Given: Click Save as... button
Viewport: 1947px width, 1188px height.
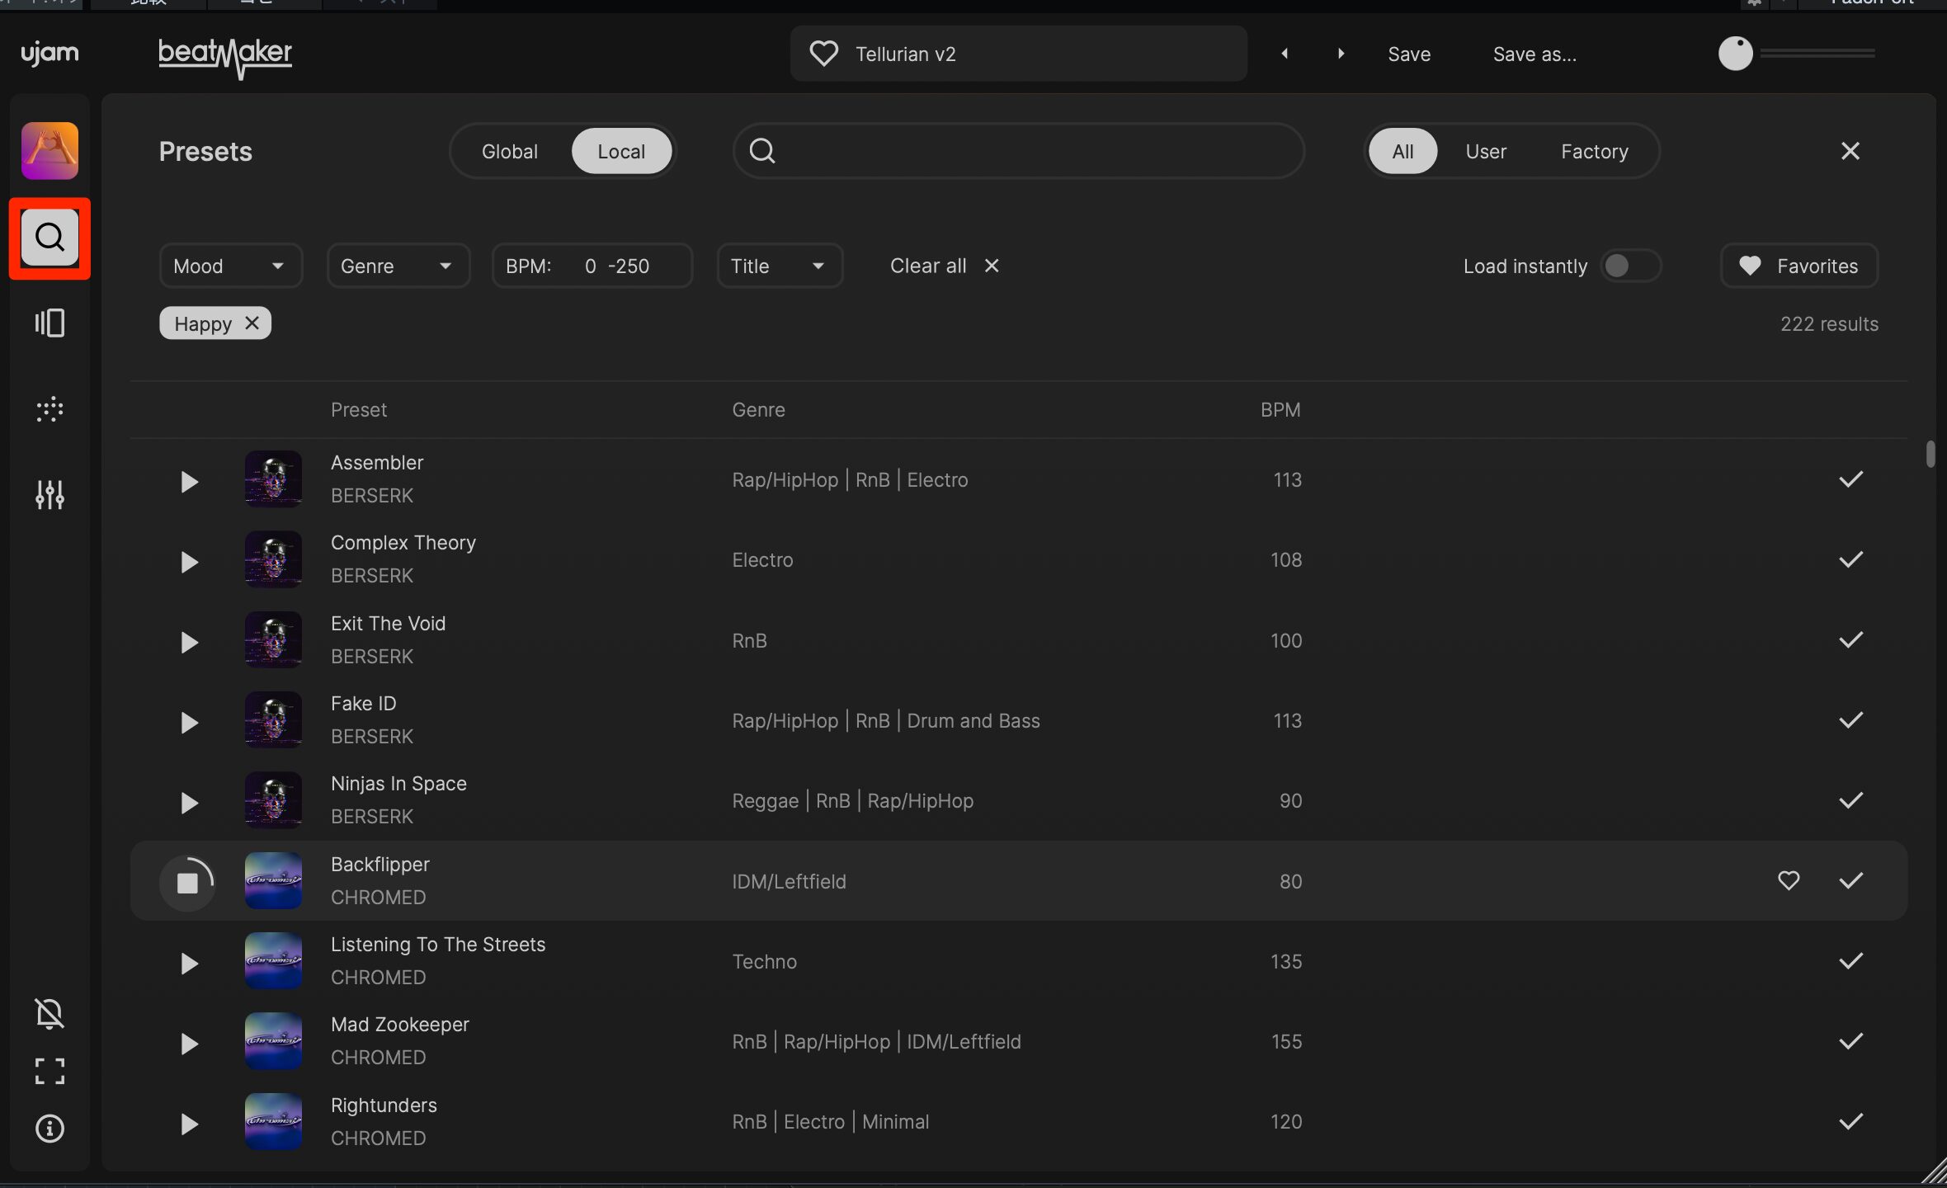Looking at the screenshot, I should 1534,54.
